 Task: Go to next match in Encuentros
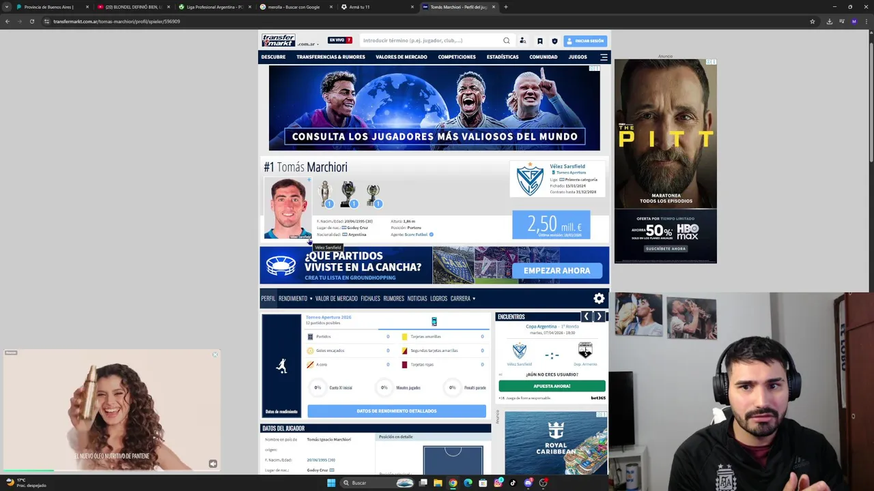click(x=599, y=316)
